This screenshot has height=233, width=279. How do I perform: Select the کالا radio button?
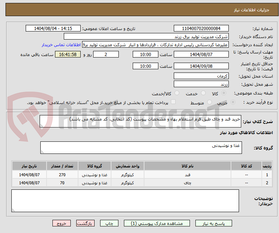[x=224, y=93]
